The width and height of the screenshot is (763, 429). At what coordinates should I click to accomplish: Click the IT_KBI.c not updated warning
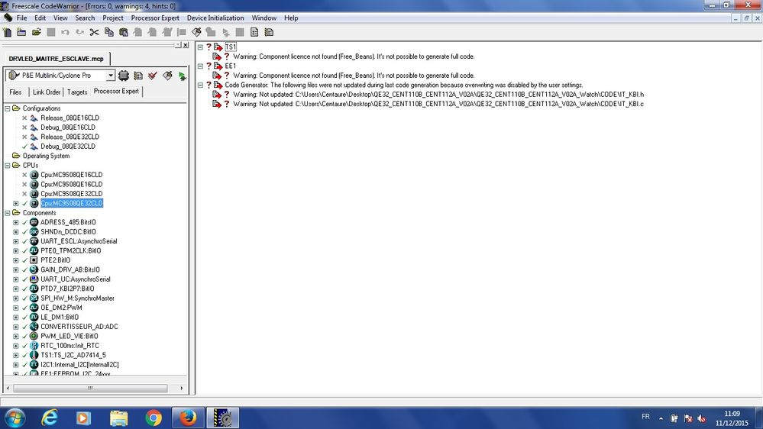[438, 104]
